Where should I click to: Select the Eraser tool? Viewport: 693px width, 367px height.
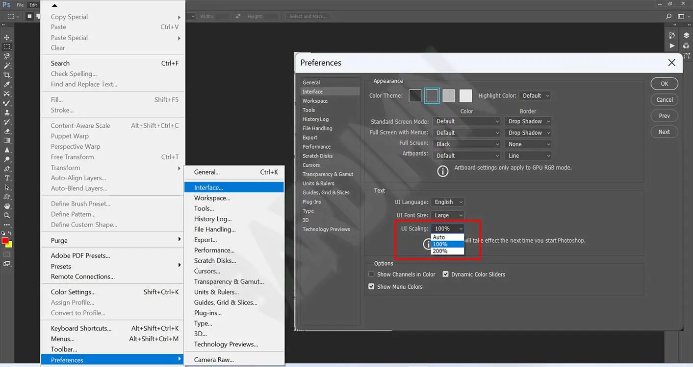pyautogui.click(x=7, y=131)
